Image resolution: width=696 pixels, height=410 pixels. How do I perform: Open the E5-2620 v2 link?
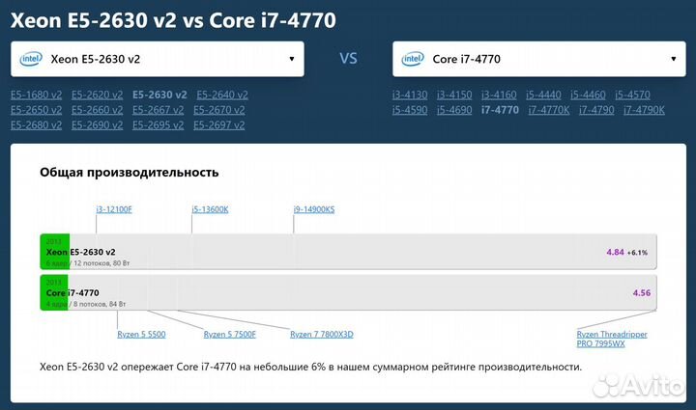(98, 95)
